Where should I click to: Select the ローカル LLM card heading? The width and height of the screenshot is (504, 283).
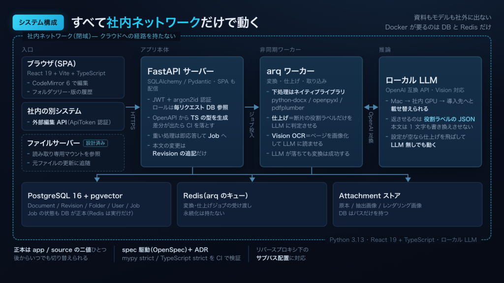tap(411, 80)
